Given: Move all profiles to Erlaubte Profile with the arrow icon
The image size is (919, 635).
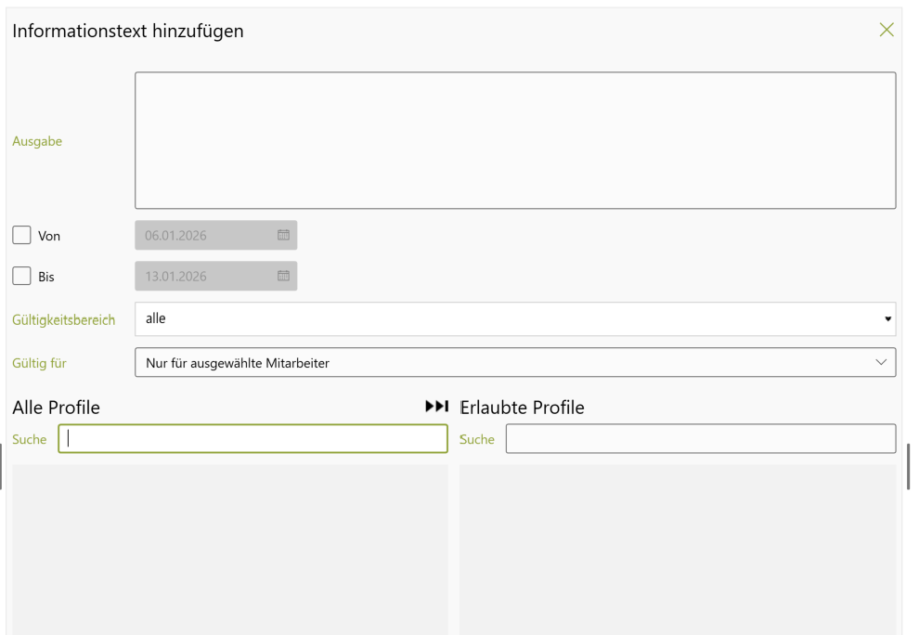Looking at the screenshot, I should 436,407.
